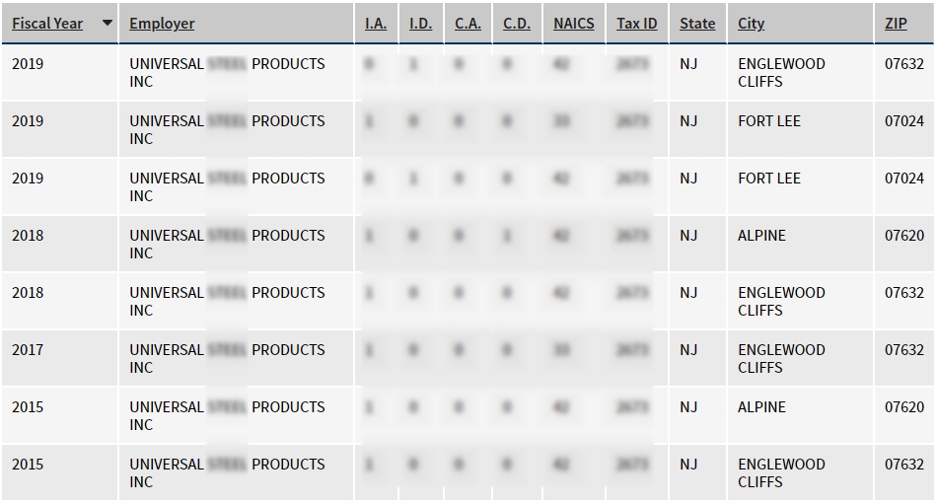
Task: Sort rows by City header
Action: point(751,23)
